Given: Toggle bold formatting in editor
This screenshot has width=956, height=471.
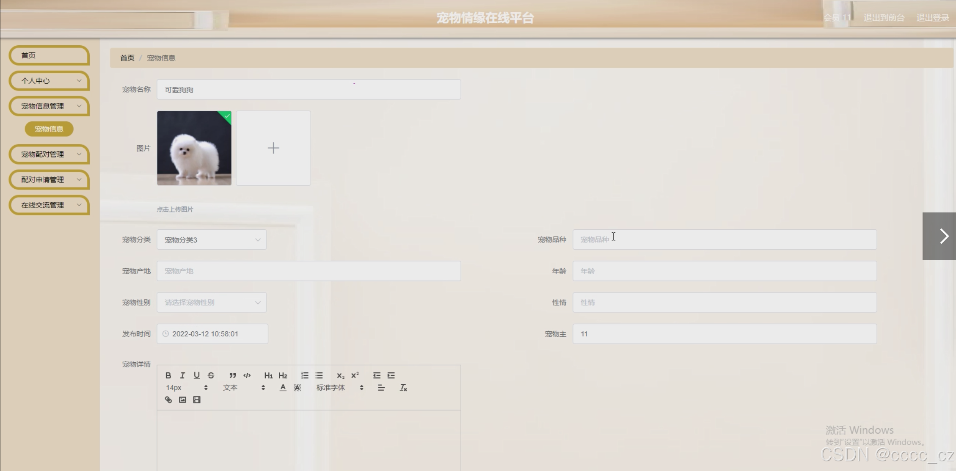Looking at the screenshot, I should tap(168, 375).
